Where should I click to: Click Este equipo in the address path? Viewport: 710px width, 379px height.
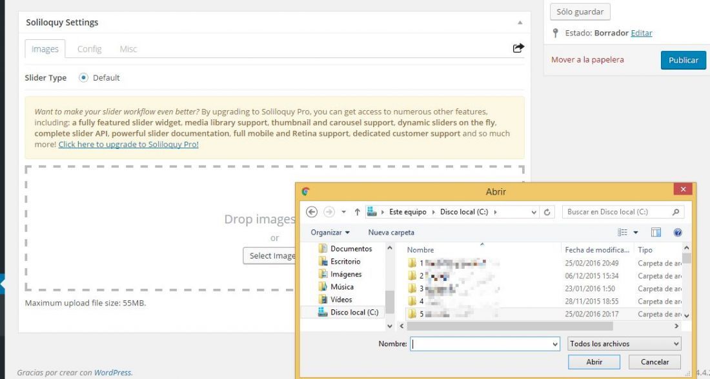[x=407, y=211]
